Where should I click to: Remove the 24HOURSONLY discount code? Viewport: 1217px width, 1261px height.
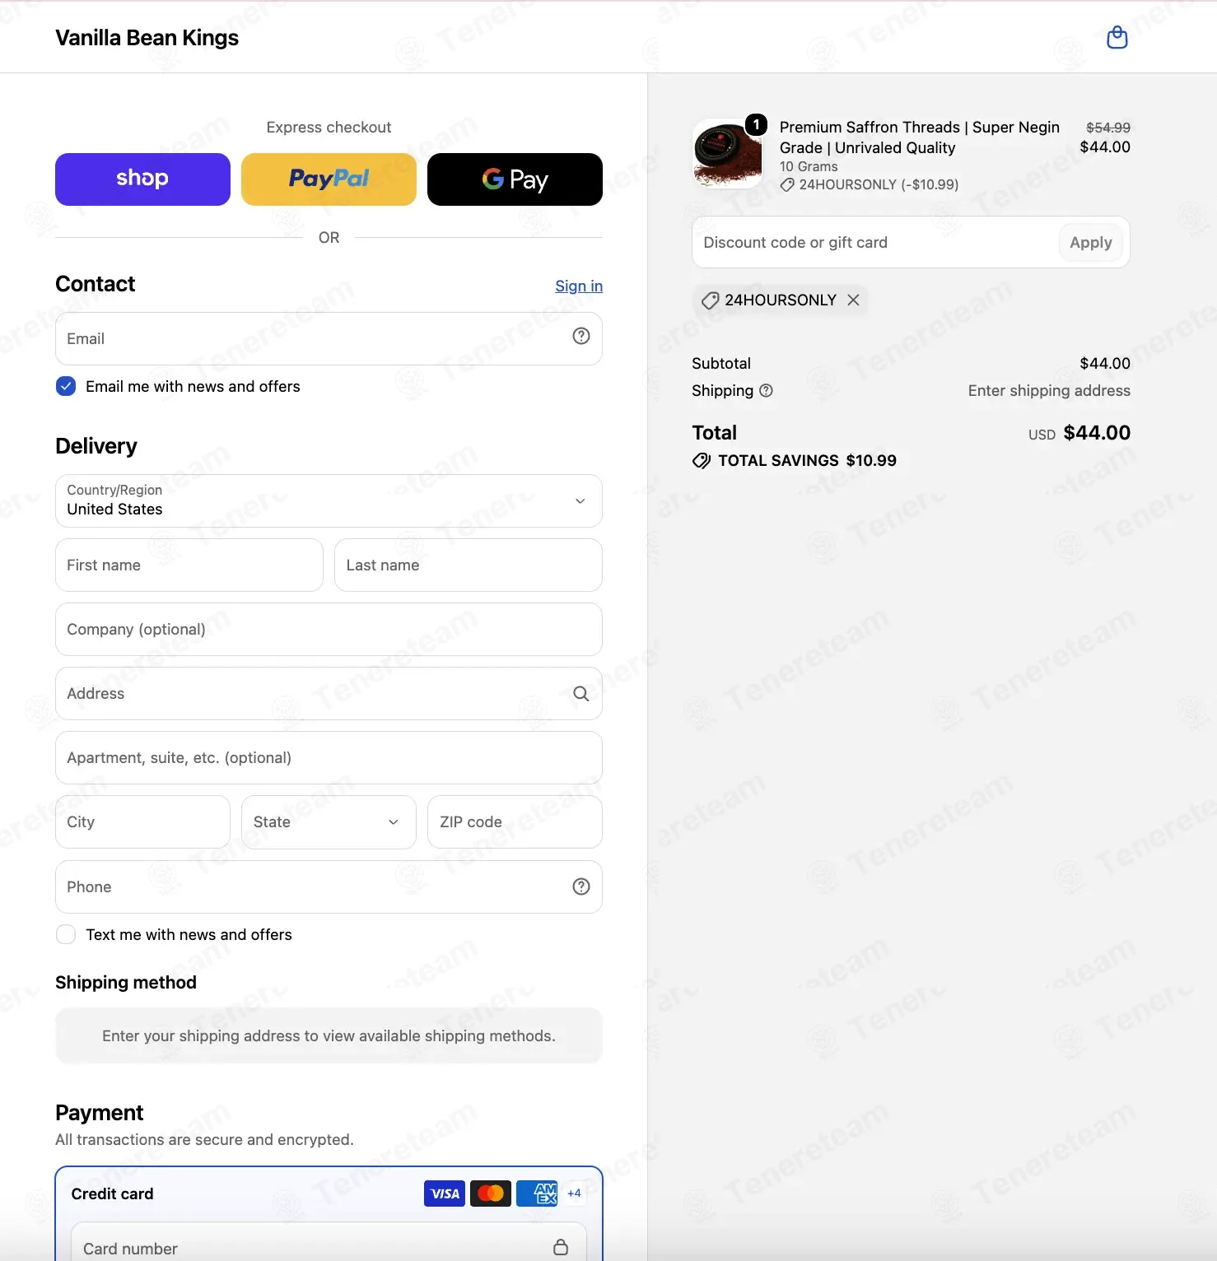coord(854,300)
